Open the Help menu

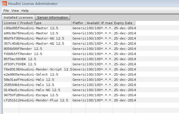click(x=25, y=11)
